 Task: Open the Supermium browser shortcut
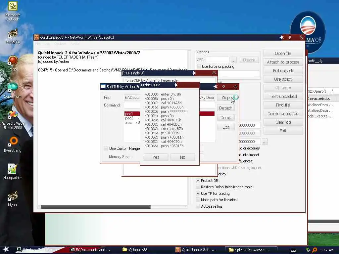pos(13,90)
